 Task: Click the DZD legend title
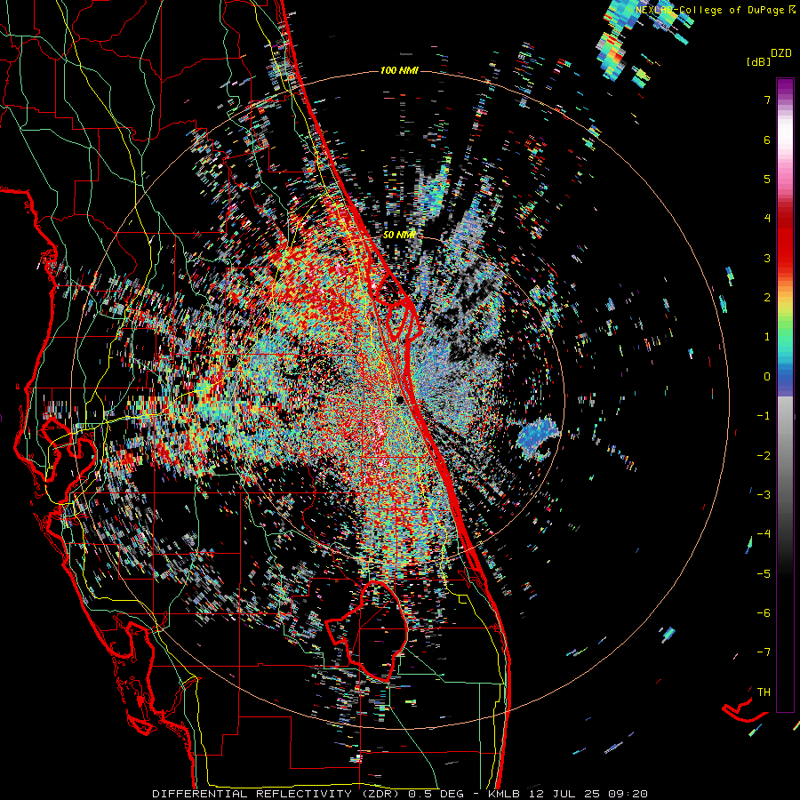pyautogui.click(x=781, y=53)
